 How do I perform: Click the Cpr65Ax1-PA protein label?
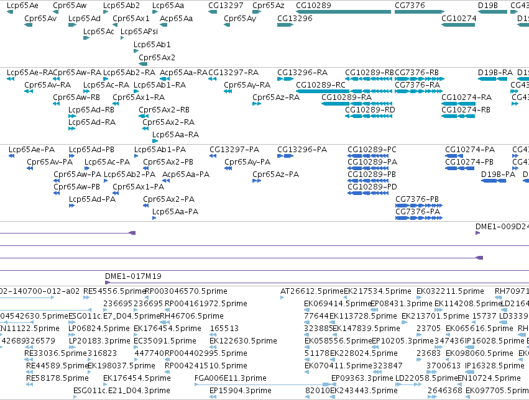139,187
